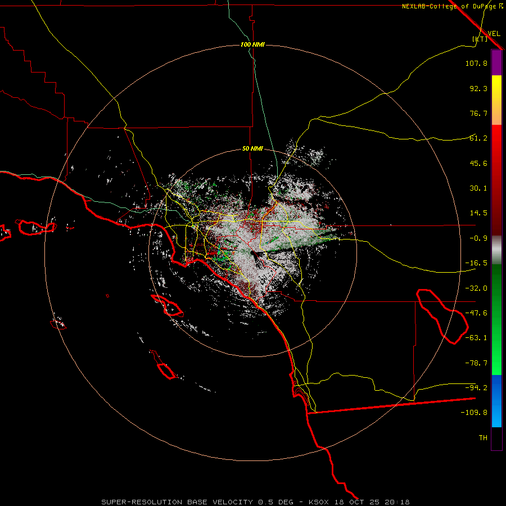506x506 pixels.
Task: Click the Super-Resolution Base Velocity caption
Action: click(255, 502)
